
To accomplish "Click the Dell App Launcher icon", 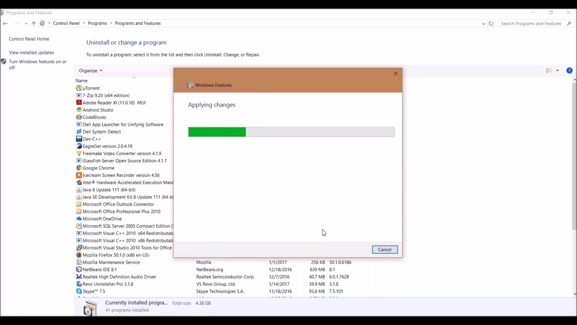I will (79, 124).
